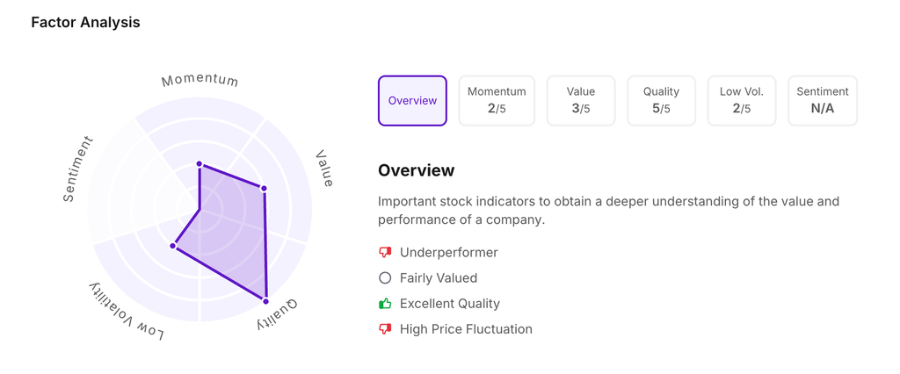This screenshot has width=900, height=374.
Task: Click the Low Volatility radar data point
Action: (173, 246)
